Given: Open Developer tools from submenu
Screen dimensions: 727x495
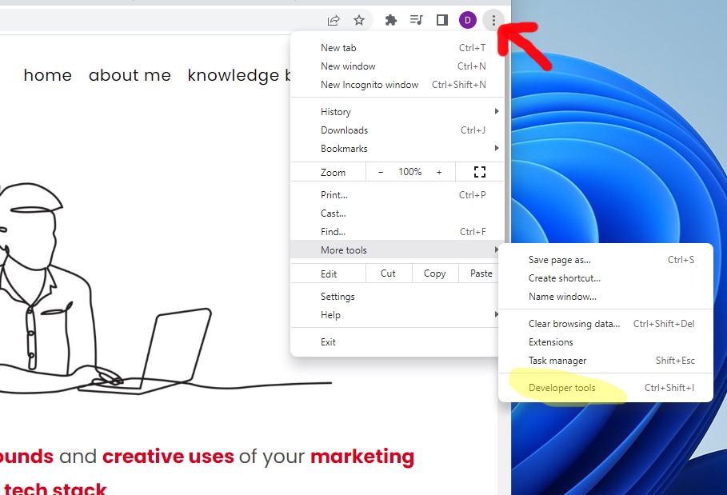Looking at the screenshot, I should [x=606, y=388].
